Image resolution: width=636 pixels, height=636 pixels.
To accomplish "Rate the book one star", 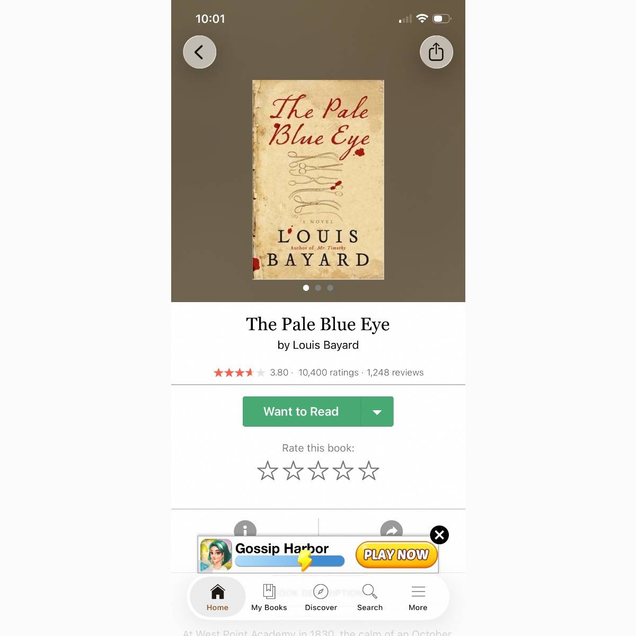I will [x=268, y=471].
